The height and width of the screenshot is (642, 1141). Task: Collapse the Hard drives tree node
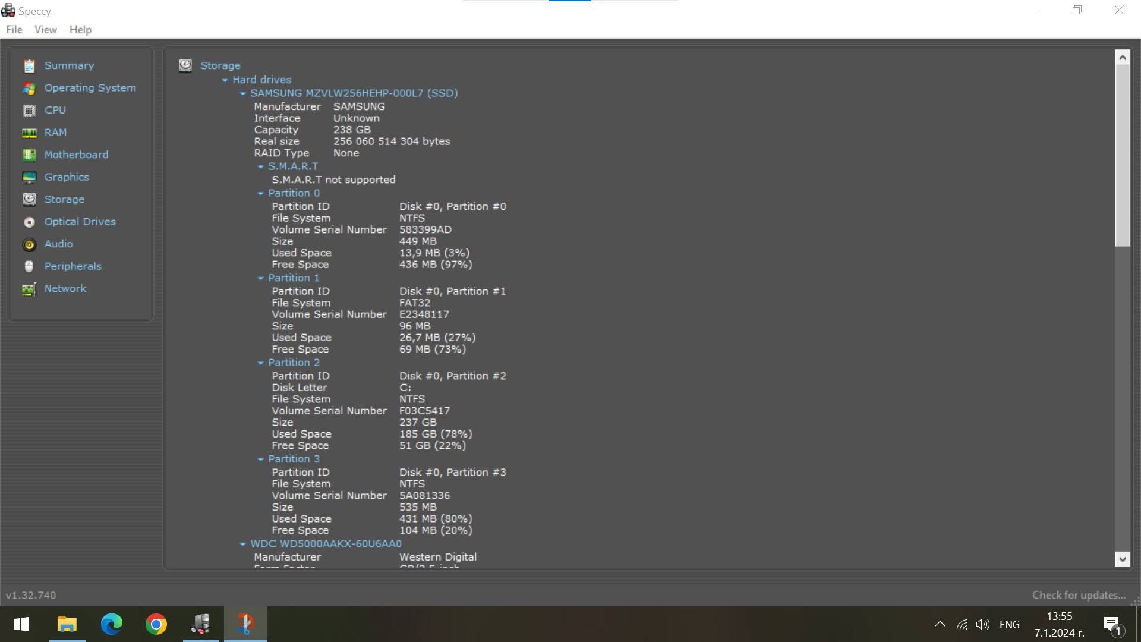225,80
